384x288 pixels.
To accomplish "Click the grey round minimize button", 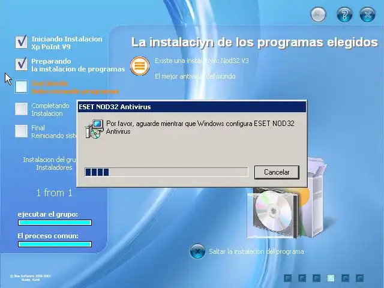I will (x=319, y=14).
